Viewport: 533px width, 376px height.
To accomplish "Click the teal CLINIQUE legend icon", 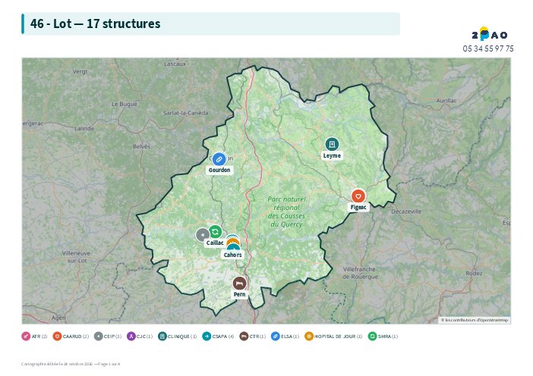I will 162,337.
